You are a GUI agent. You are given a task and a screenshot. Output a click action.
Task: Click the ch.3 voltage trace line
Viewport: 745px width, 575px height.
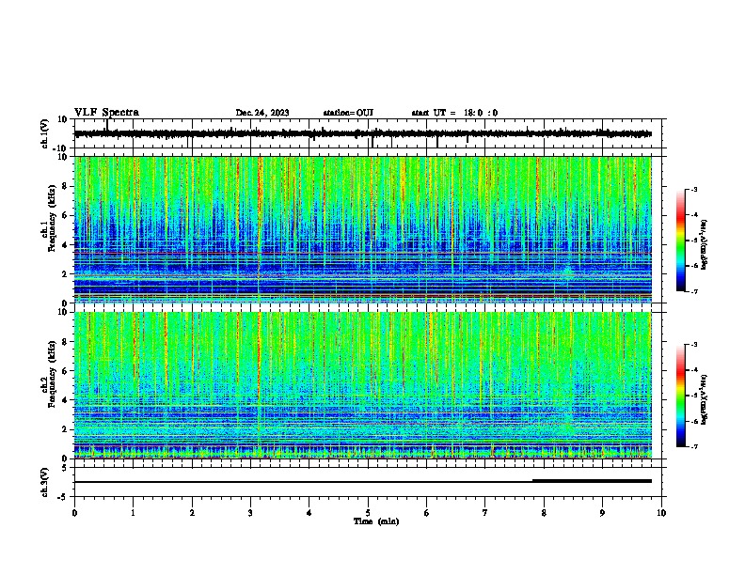click(x=362, y=482)
